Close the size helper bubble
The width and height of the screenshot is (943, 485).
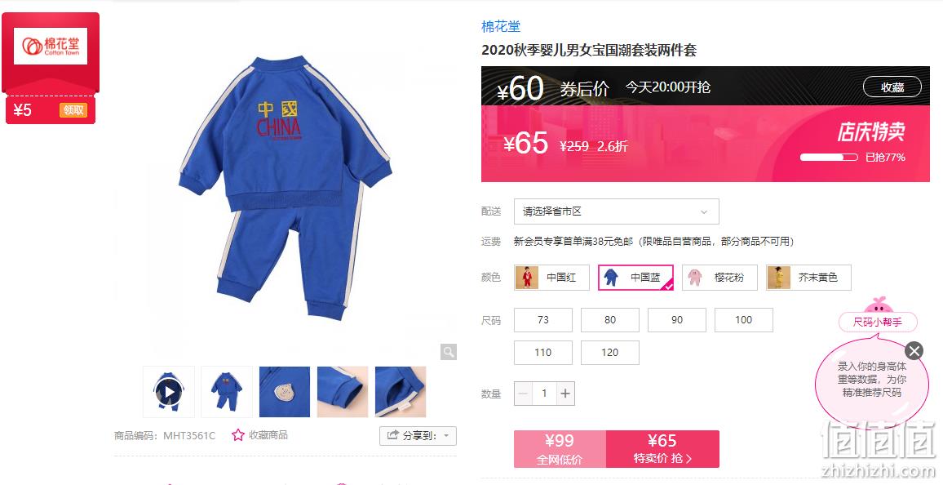click(x=914, y=351)
